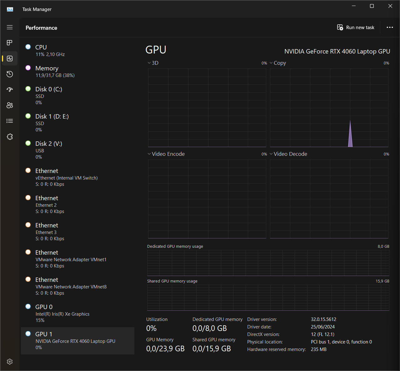Viewport: 400px width, 371px height.
Task: Click the GPU 1 indicator circle
Action: coord(28,333)
